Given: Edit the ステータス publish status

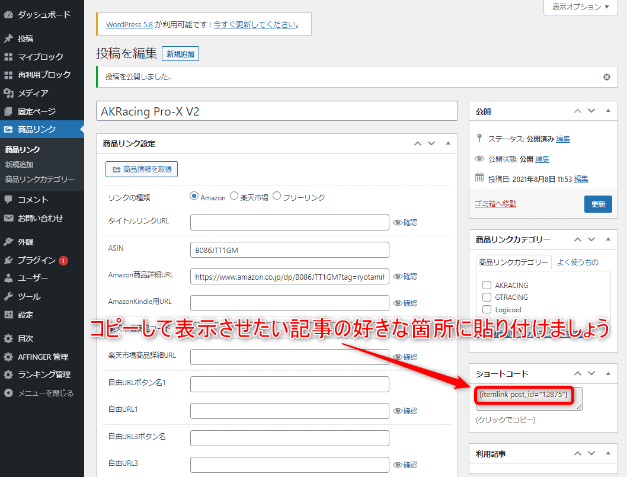Looking at the screenshot, I should 563,139.
